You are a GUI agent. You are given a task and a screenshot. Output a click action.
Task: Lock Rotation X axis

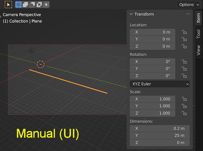click(184, 61)
